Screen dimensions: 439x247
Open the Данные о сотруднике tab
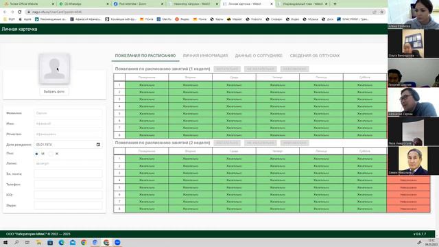259,56
